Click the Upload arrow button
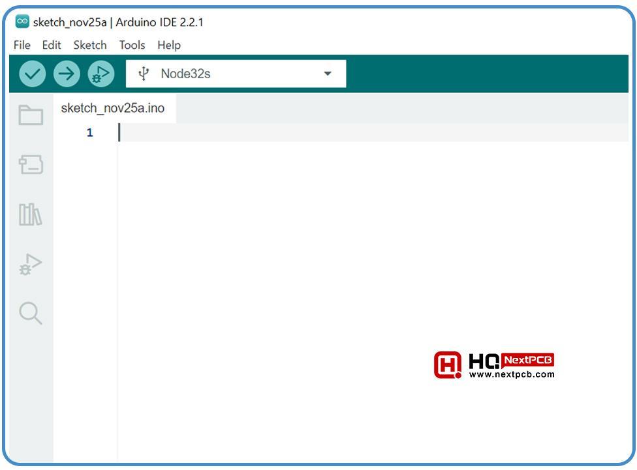Viewport: 637px width, 470px height. [x=67, y=74]
